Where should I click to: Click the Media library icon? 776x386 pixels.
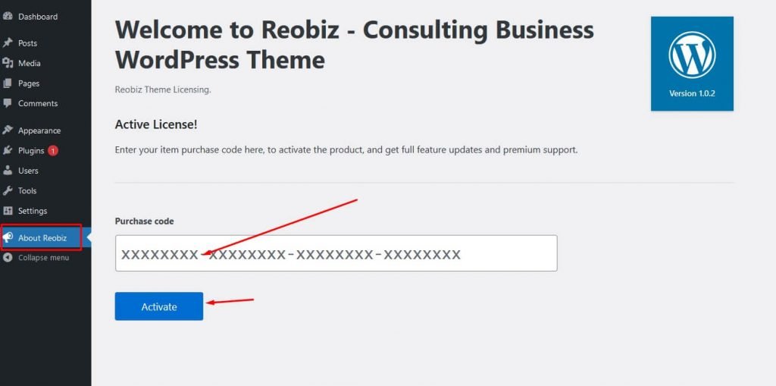tap(7, 63)
